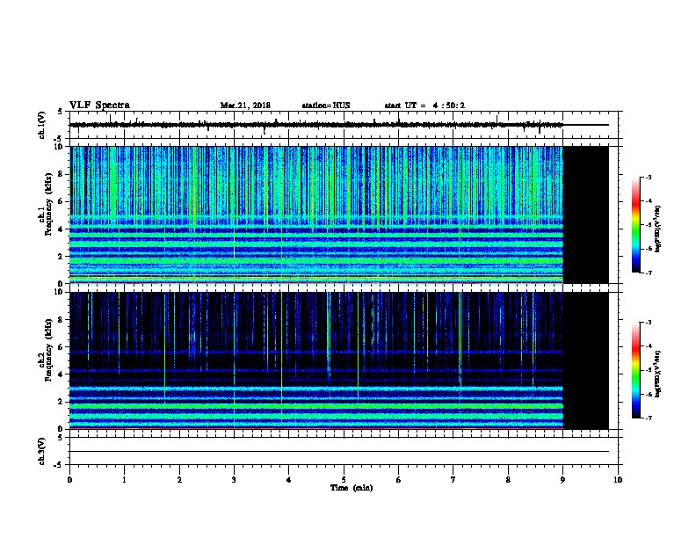696x538 pixels.
Task: Click the "-3" tick on ch.2 colorbar
Action: (x=648, y=323)
